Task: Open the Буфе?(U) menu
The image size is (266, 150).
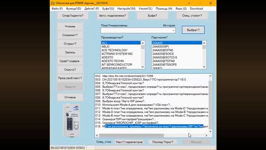Action: 108,9
